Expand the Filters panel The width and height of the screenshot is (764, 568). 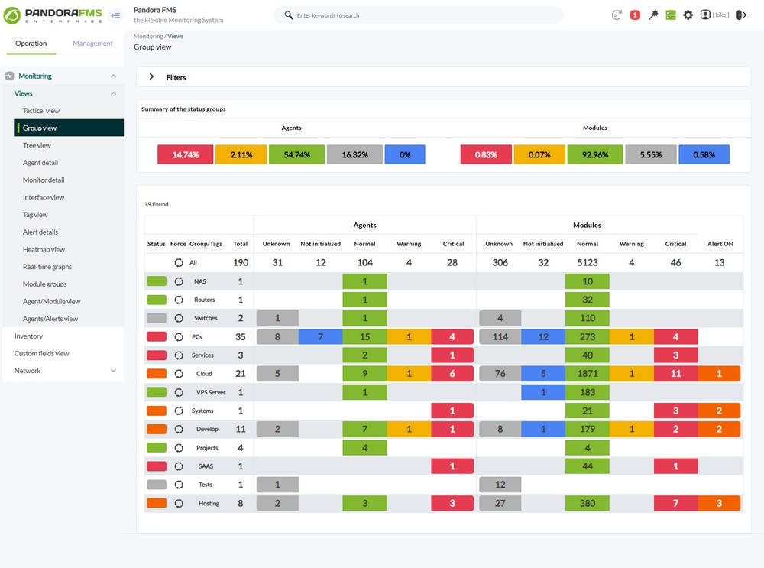tap(151, 77)
